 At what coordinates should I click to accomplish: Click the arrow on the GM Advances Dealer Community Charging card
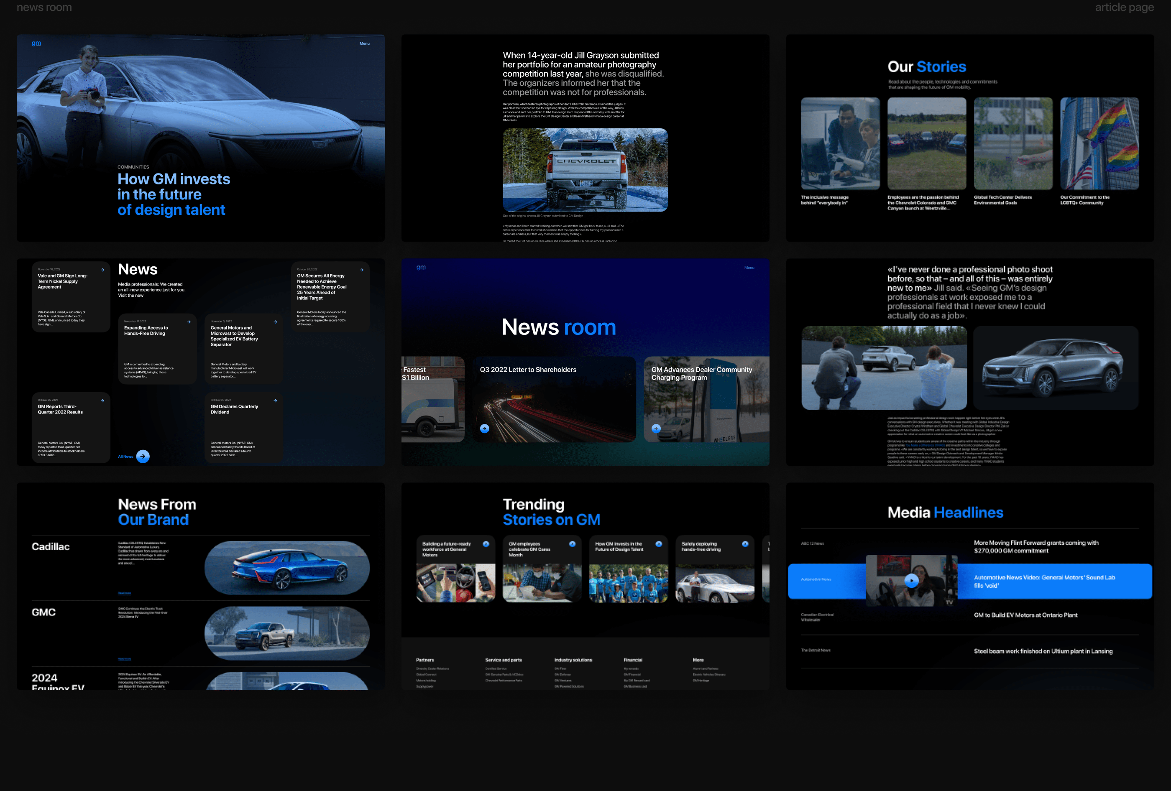click(657, 429)
